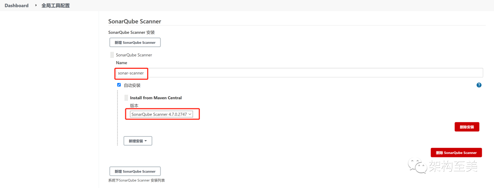Click the top 新增 SonarQube Scanner button

point(135,42)
